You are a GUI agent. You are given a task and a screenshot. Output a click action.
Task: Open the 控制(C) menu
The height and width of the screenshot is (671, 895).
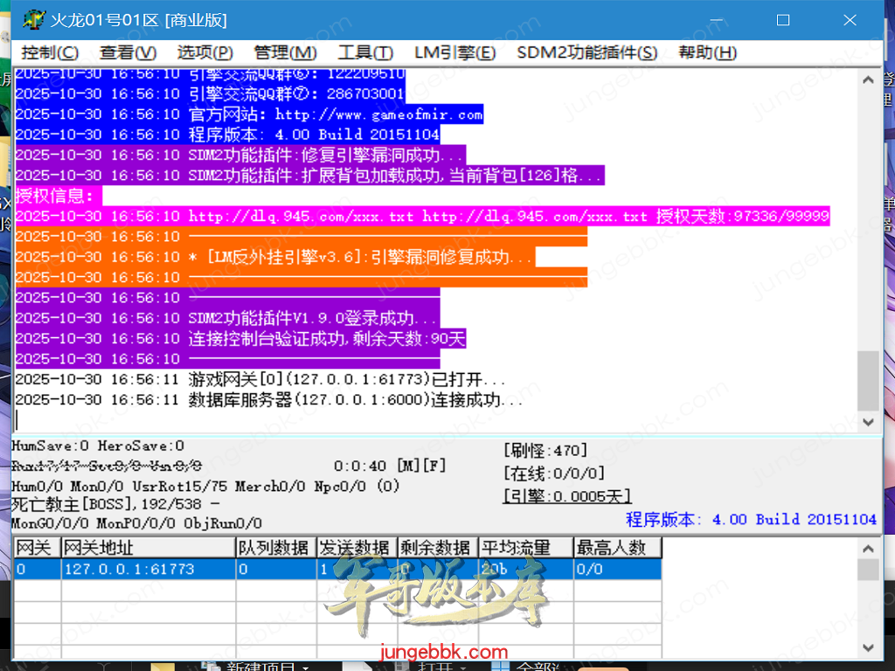pyautogui.click(x=50, y=52)
